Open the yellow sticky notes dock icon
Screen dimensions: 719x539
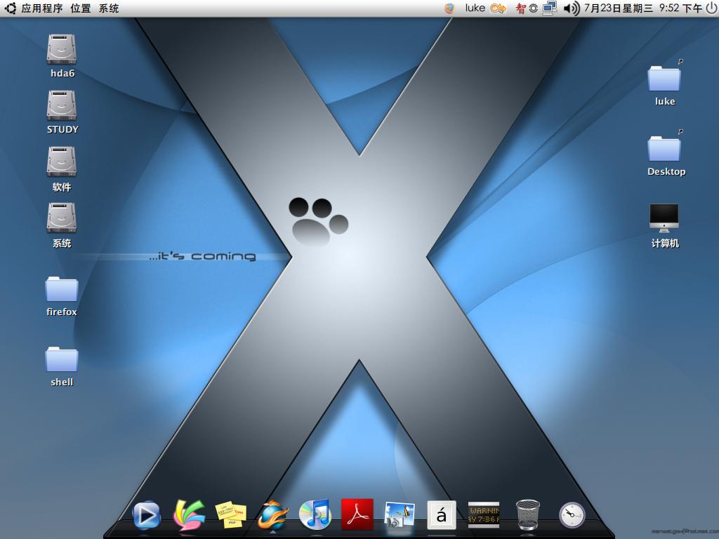[x=230, y=515]
